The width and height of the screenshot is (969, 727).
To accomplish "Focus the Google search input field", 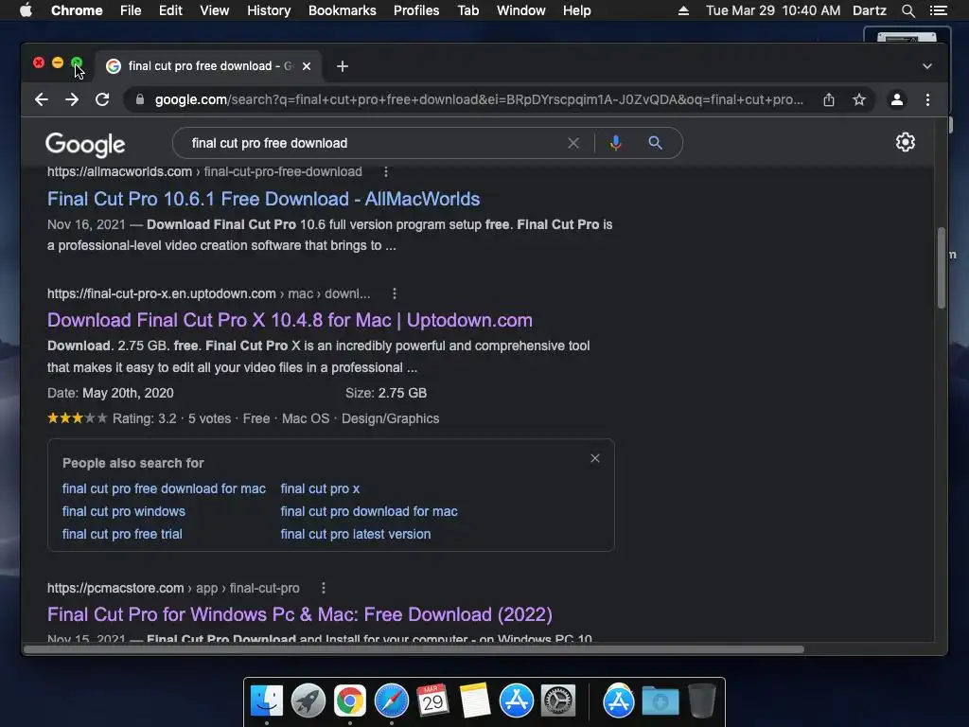I will coord(374,143).
